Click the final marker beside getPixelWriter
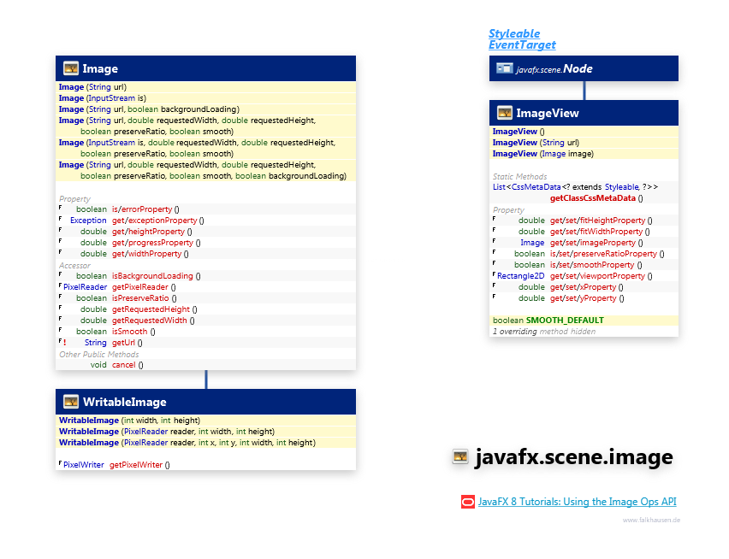The width and height of the screenshot is (729, 559). coord(60,464)
